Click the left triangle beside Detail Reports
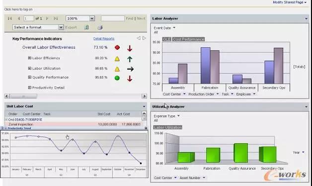Viewport: 312px width, 186px height. coord(139,38)
